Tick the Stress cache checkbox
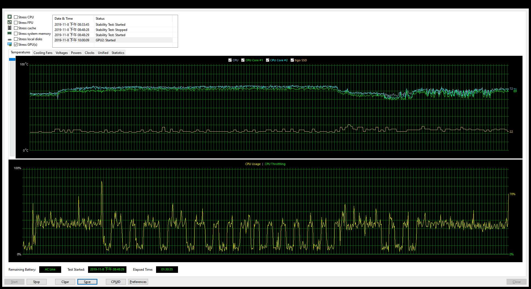Screen dimensions: 531x289 [x=16, y=28]
